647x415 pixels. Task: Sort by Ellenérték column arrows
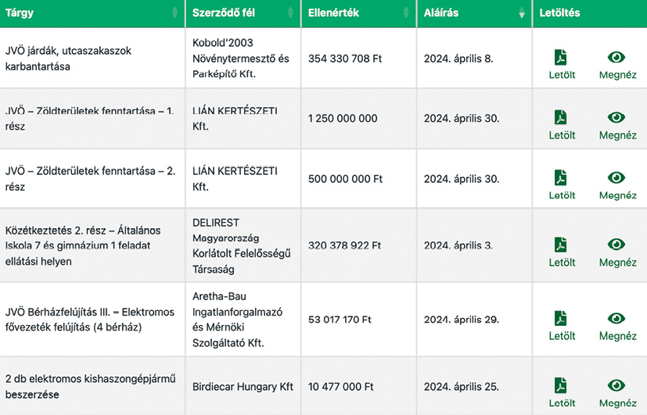[406, 13]
